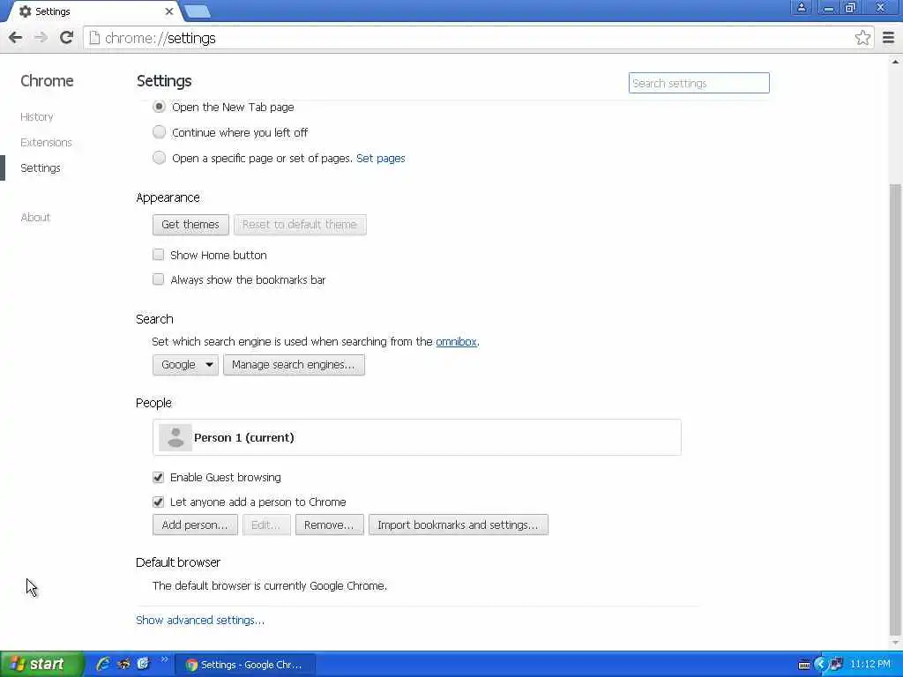
Task: Select the Person 1 (current) row
Action: pos(417,437)
